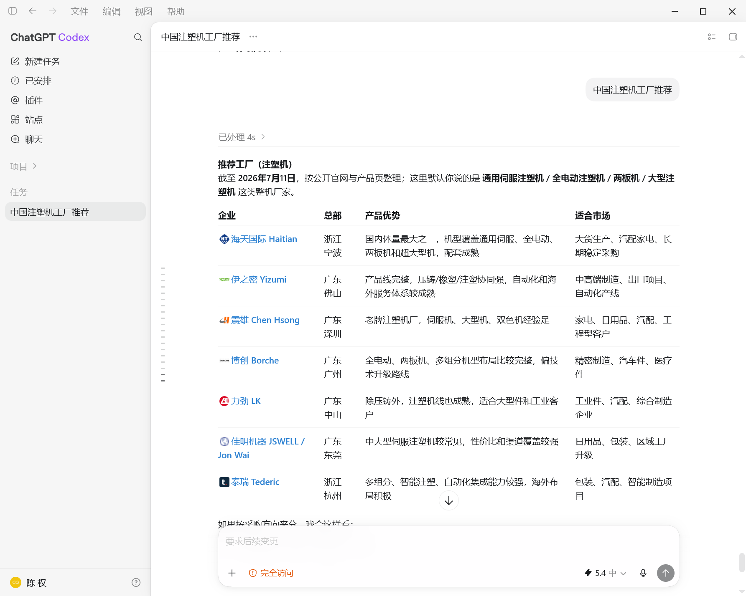Toggle the right side panel icon
Viewport: 746px width, 596px height.
pos(733,37)
